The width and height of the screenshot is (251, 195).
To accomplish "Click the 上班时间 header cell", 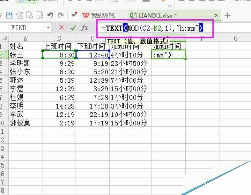I will tap(59, 46).
